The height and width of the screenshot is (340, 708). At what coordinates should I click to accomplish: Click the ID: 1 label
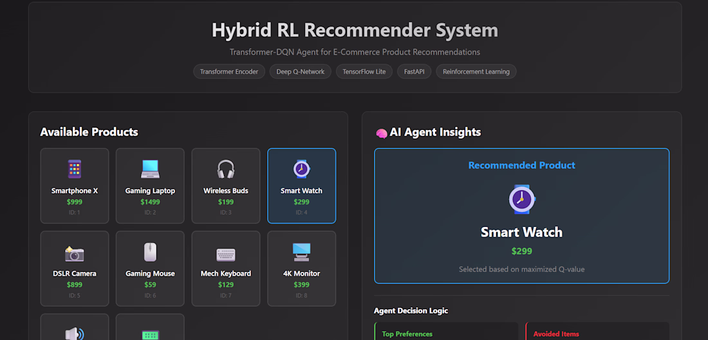(x=75, y=212)
